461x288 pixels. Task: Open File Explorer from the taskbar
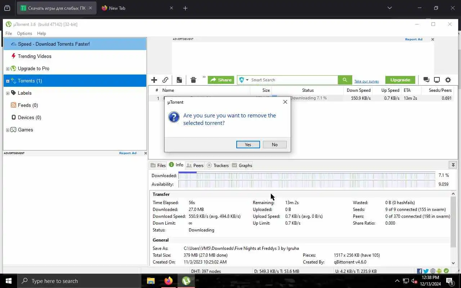[151, 281]
